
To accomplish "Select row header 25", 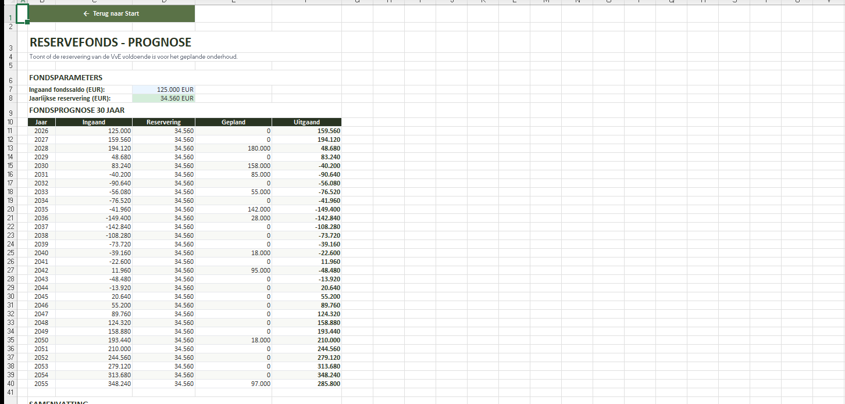I will (10, 253).
